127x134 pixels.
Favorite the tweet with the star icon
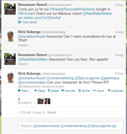pos(63,90)
